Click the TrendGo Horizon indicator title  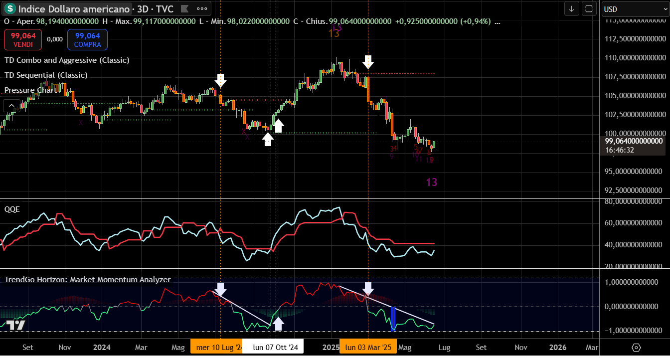[x=88, y=280]
